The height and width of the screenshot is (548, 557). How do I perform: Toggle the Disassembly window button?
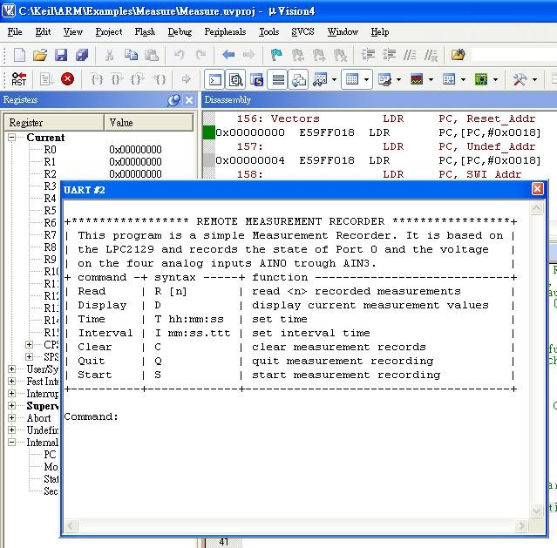(235, 79)
